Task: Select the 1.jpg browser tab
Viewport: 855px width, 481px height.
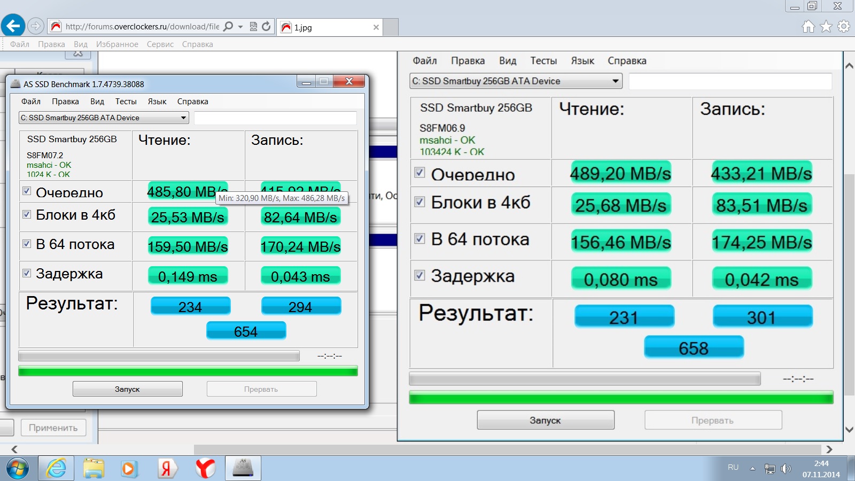Action: click(330, 27)
